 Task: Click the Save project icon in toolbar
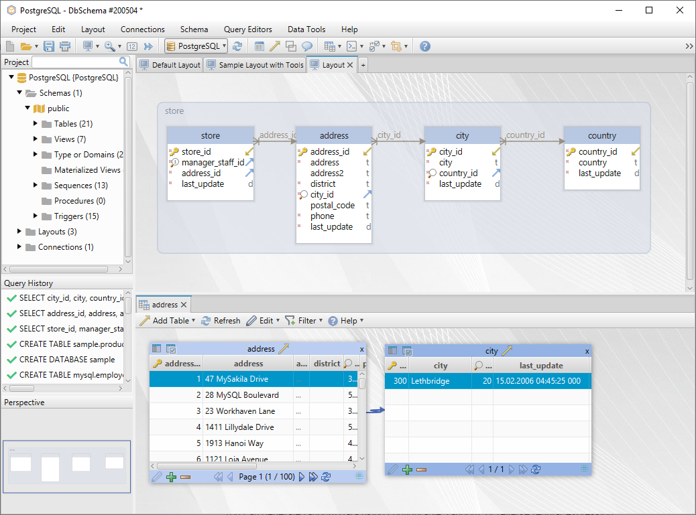coord(49,46)
